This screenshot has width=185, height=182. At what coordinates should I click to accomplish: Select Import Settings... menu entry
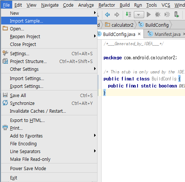click(49, 79)
